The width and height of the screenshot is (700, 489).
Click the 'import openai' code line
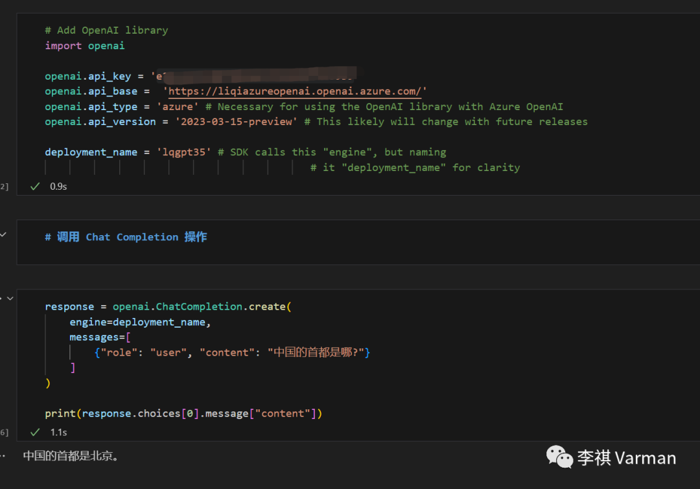tap(84, 45)
